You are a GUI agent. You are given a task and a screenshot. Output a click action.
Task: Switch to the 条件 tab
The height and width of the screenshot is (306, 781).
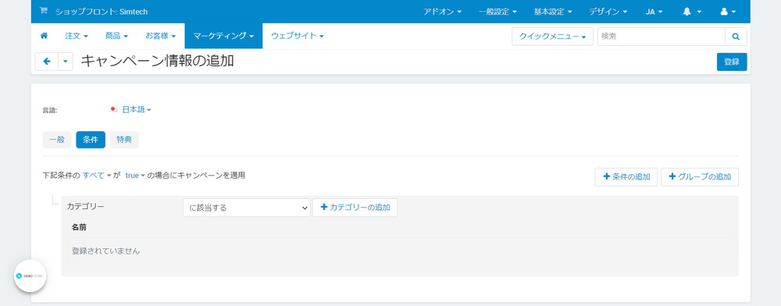[x=91, y=140]
